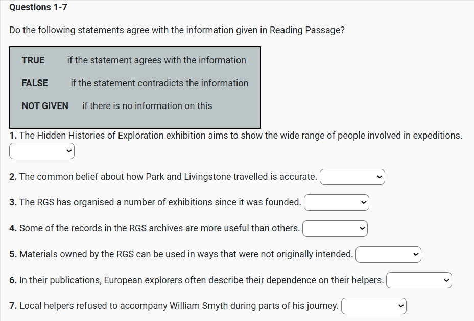Open dropdown for European explorers statement

pyautogui.click(x=419, y=280)
